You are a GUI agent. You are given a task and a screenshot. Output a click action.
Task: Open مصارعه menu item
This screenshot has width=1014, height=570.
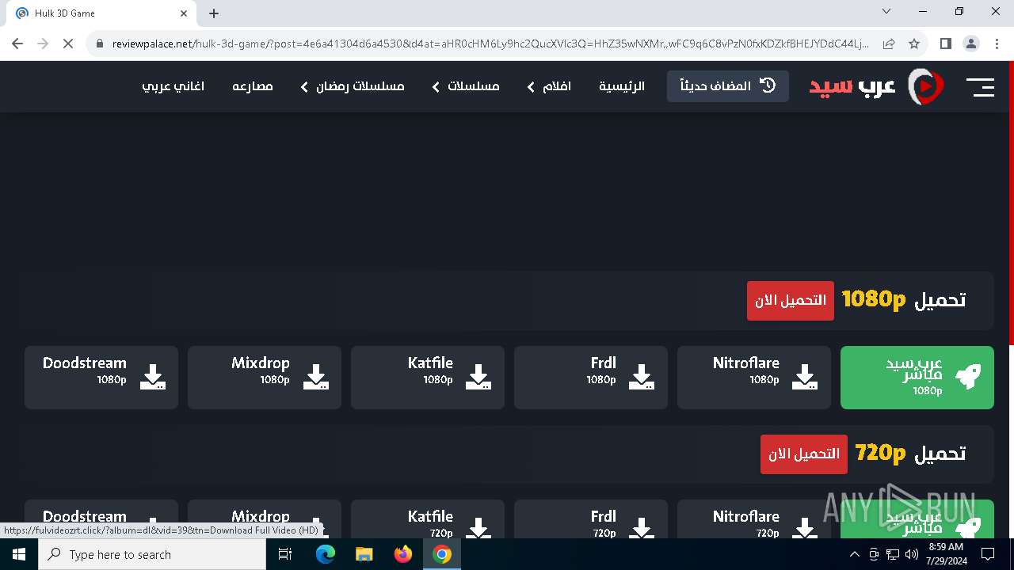[253, 86]
